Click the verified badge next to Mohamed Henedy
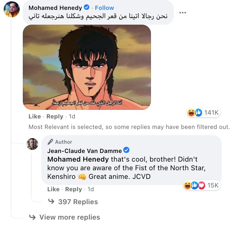 [87, 7]
